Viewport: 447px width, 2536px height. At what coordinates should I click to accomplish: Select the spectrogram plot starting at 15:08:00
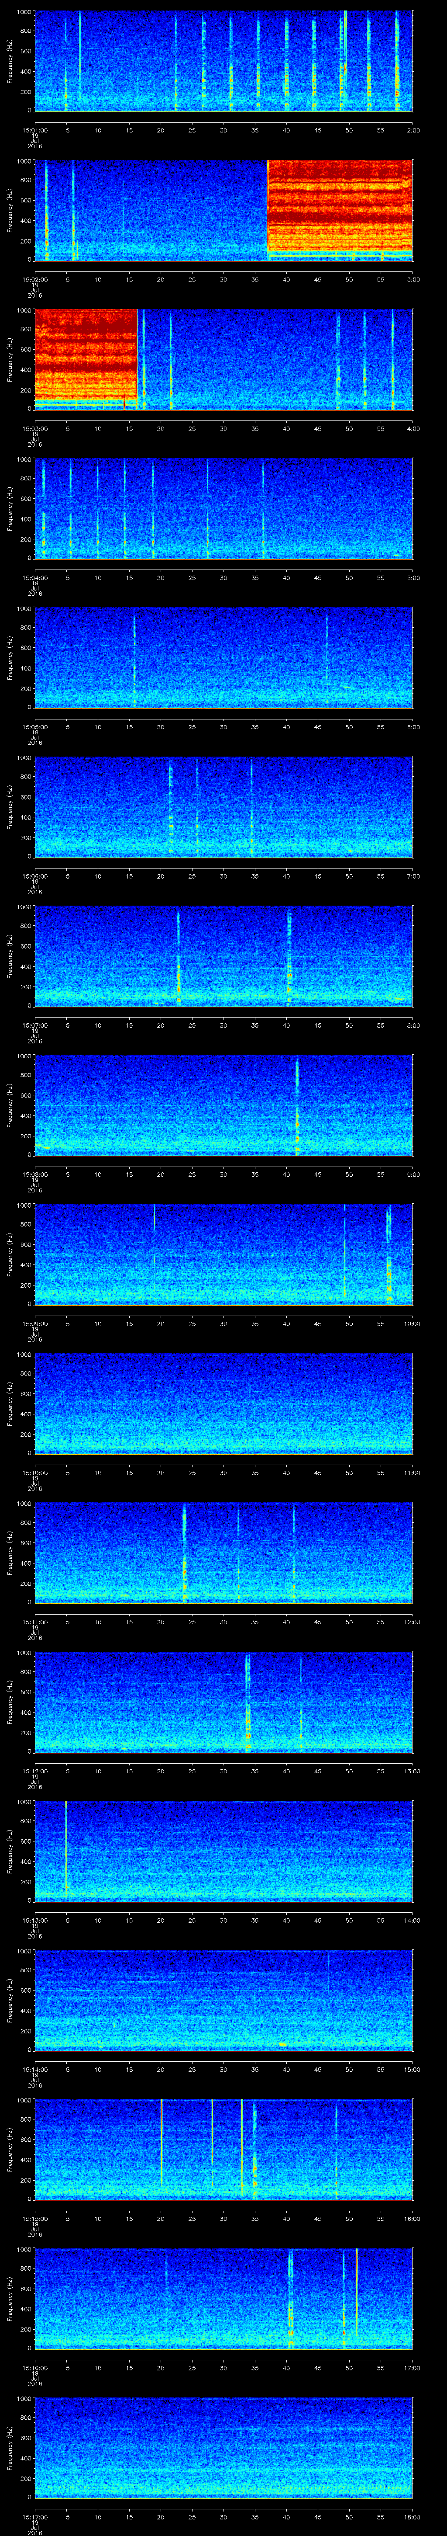pyautogui.click(x=224, y=1105)
